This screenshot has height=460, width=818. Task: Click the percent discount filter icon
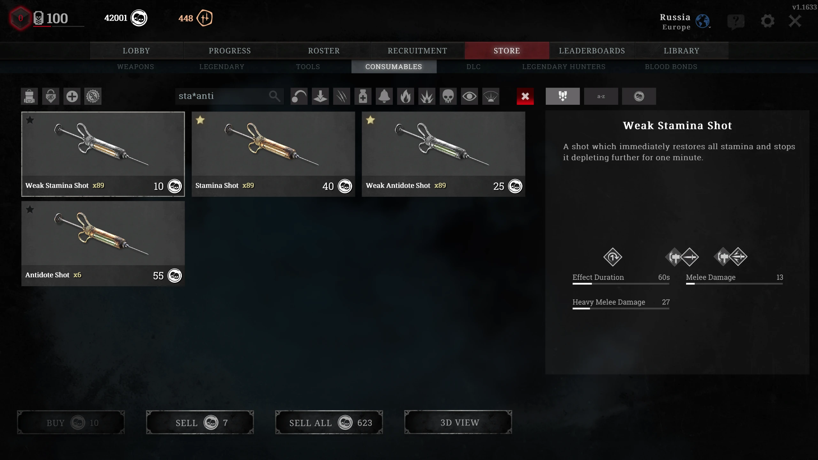click(93, 96)
